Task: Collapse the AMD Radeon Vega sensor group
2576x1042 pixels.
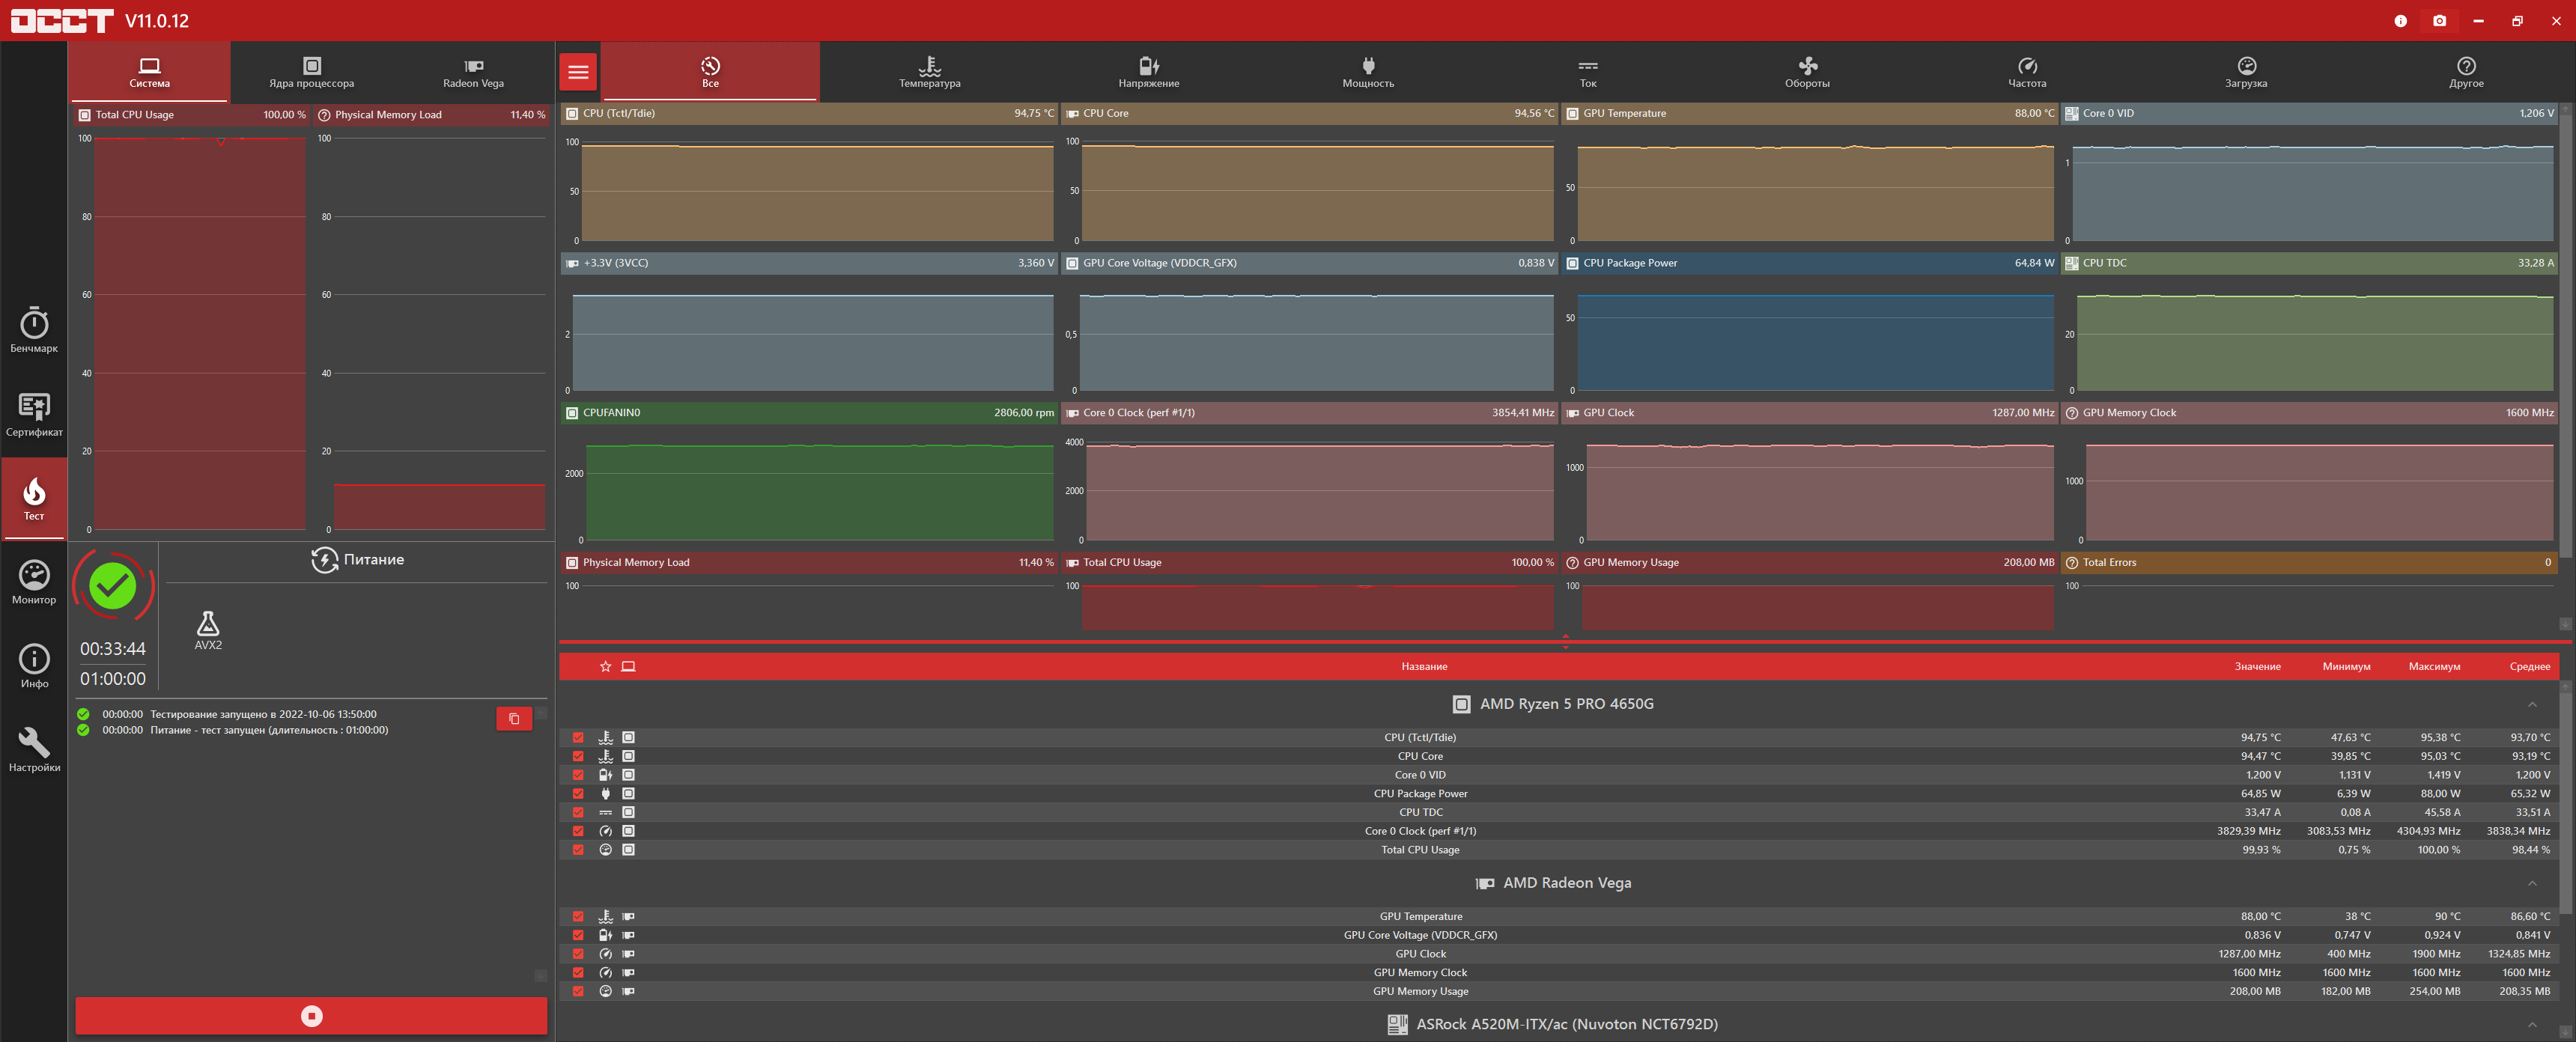Action: tap(2531, 883)
